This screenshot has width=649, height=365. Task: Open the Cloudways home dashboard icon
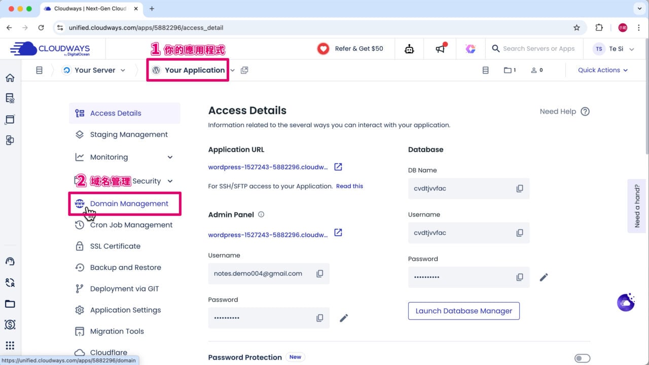(9, 78)
